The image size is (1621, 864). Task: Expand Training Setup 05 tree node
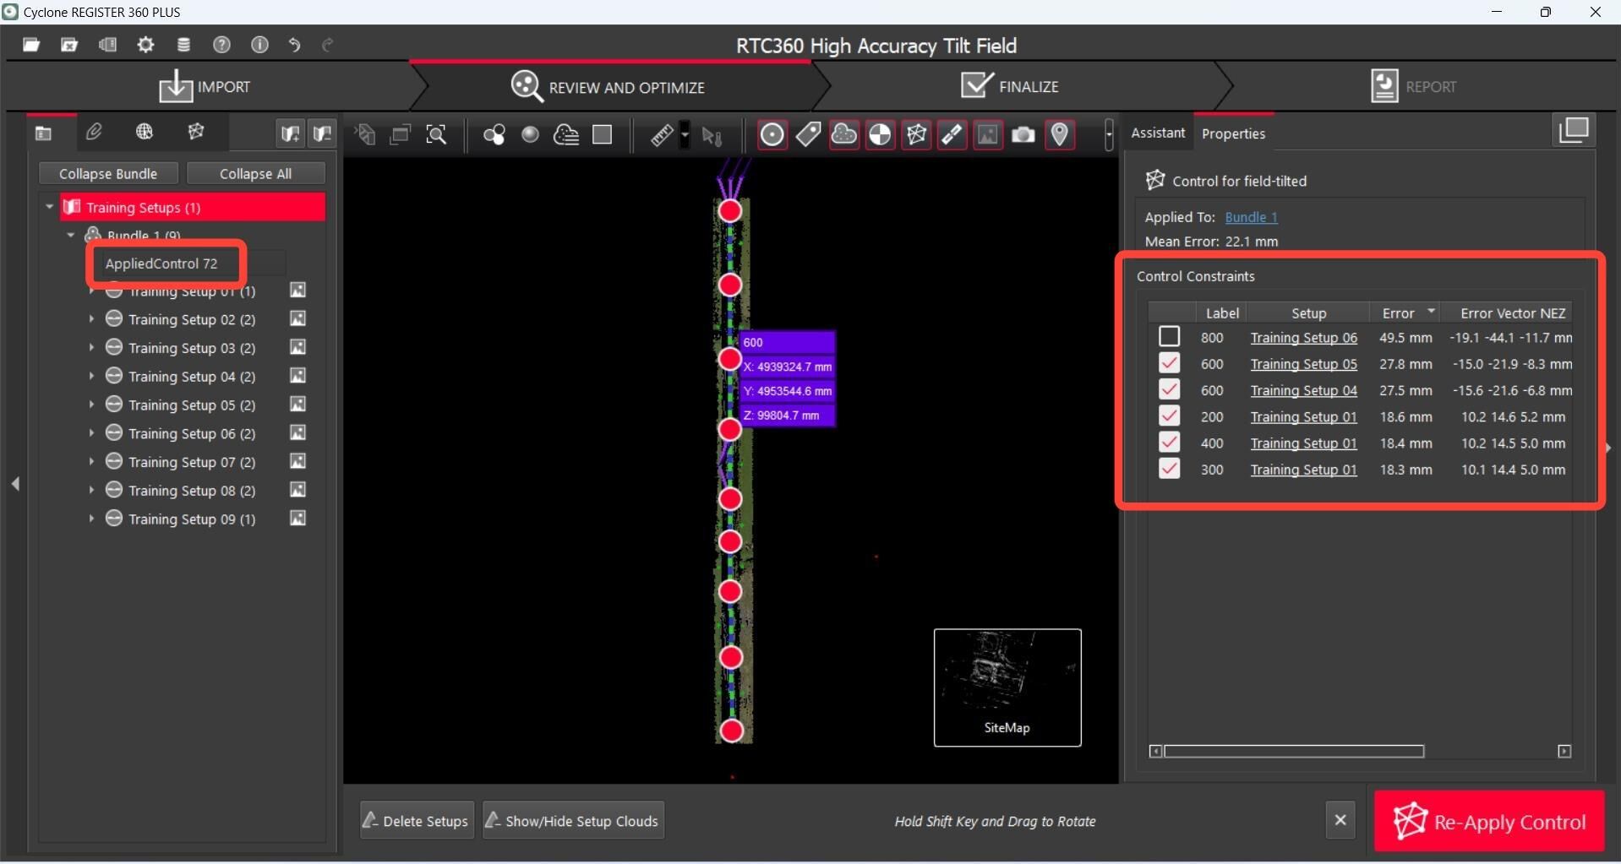point(91,405)
